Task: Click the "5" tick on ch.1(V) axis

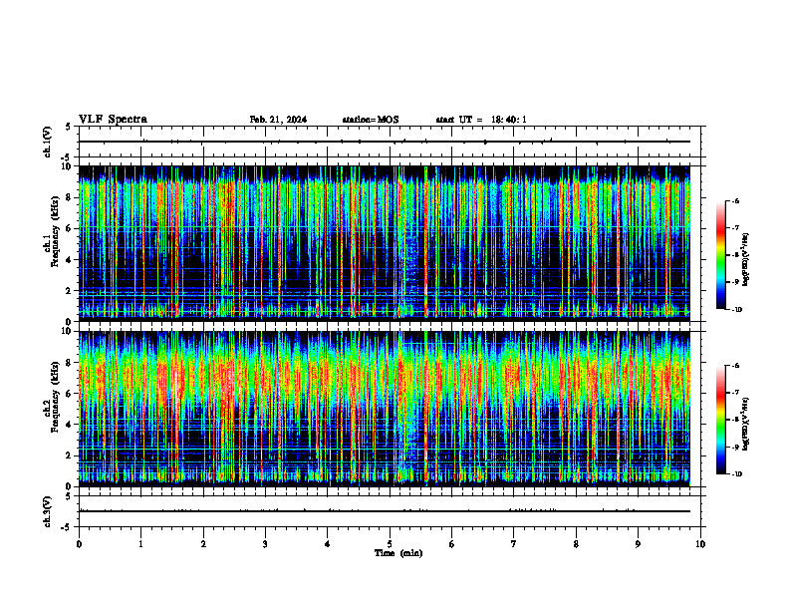Action: click(69, 127)
